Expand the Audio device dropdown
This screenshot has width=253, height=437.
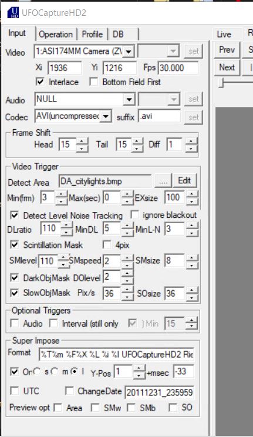[129, 99]
